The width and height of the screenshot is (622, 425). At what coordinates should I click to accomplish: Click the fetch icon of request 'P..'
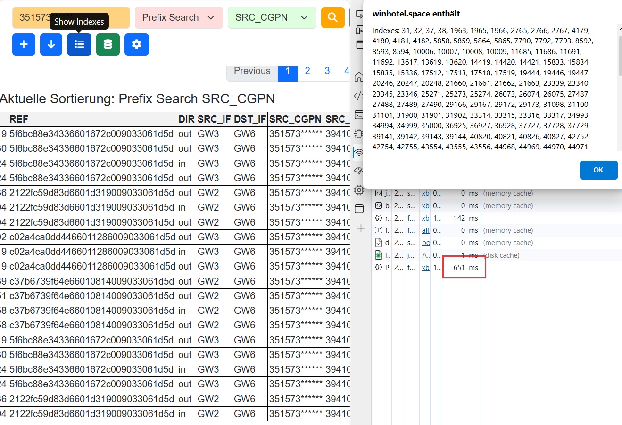point(378,267)
